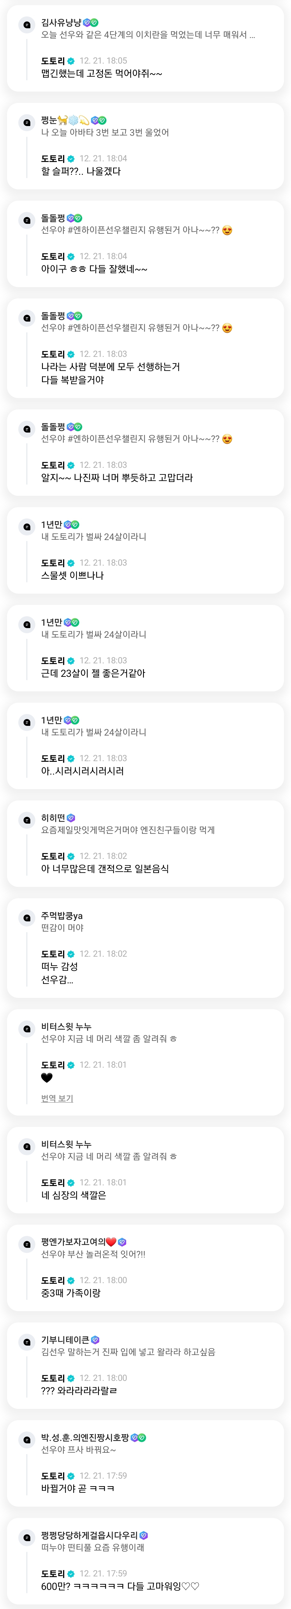Click membership badge next to 히히띤
Screen dimensions: 291x1609
pos(71,818)
